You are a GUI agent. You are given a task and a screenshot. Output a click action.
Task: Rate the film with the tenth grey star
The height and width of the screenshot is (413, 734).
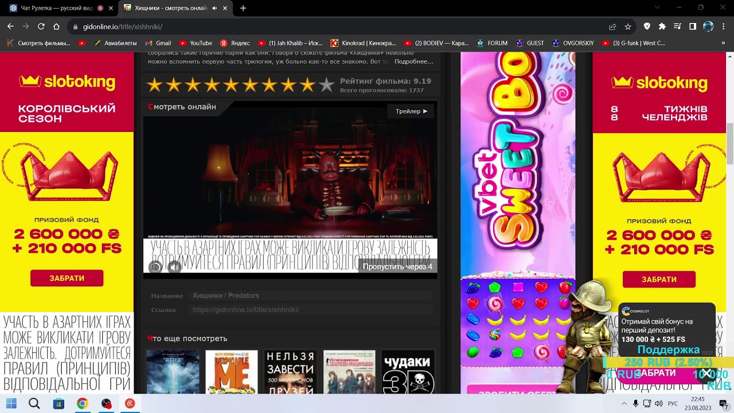[326, 85]
